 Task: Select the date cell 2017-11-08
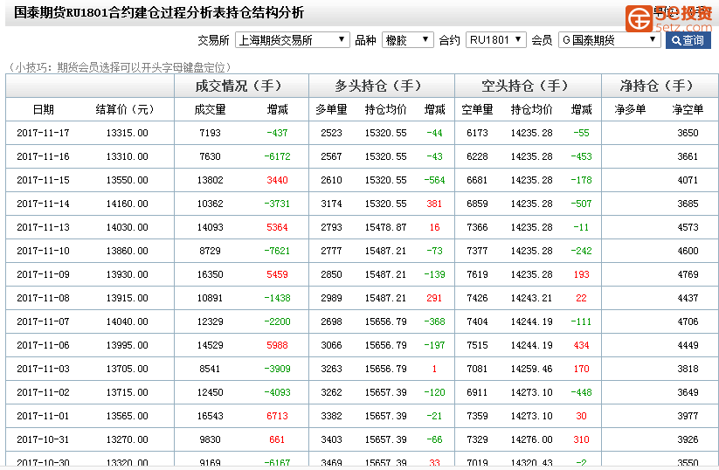tap(43, 298)
